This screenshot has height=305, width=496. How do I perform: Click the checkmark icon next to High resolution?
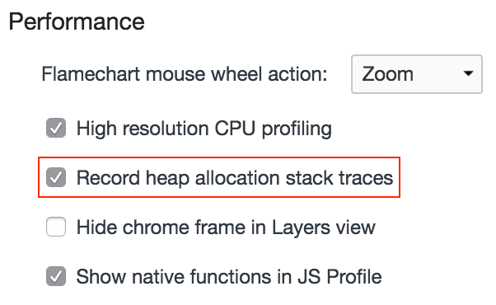pos(56,128)
